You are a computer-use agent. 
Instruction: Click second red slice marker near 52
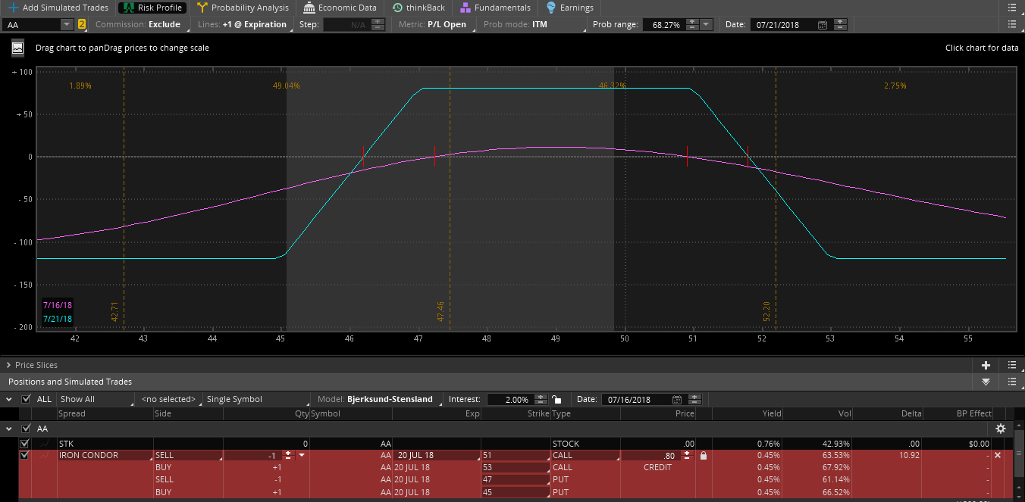pyautogui.click(x=748, y=156)
